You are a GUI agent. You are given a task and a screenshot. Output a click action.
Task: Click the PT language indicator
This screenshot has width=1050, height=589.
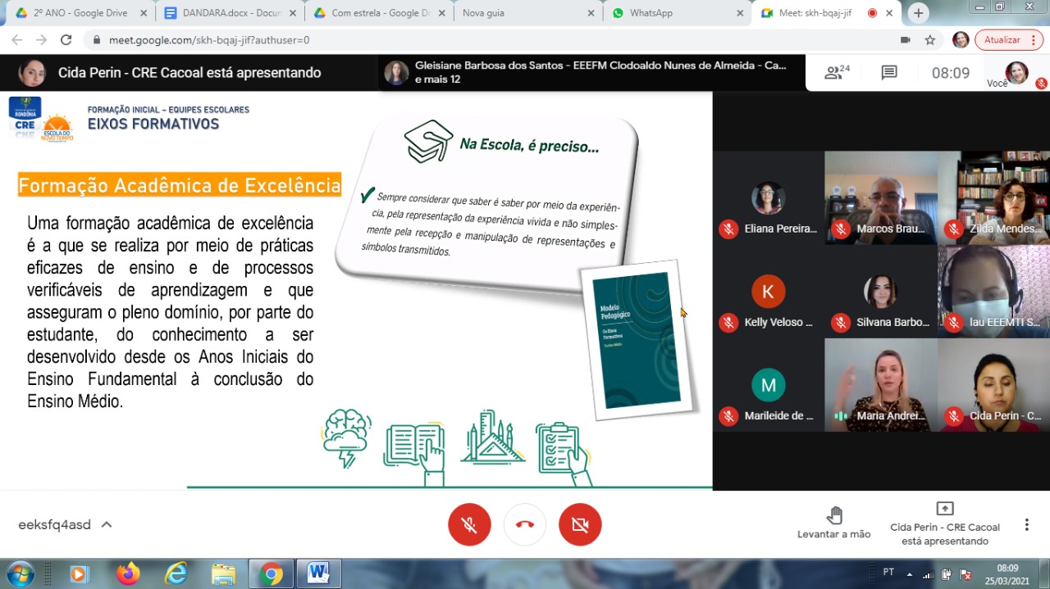[x=888, y=572]
